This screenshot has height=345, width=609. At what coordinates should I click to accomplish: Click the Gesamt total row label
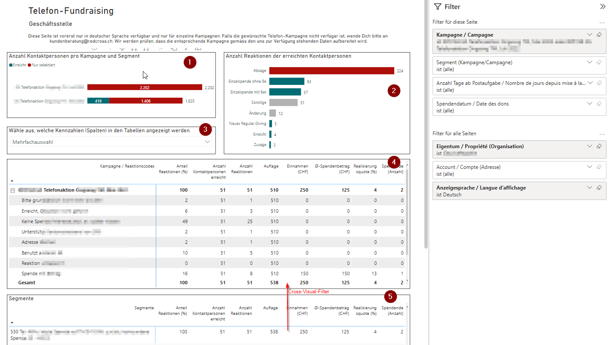pos(27,283)
